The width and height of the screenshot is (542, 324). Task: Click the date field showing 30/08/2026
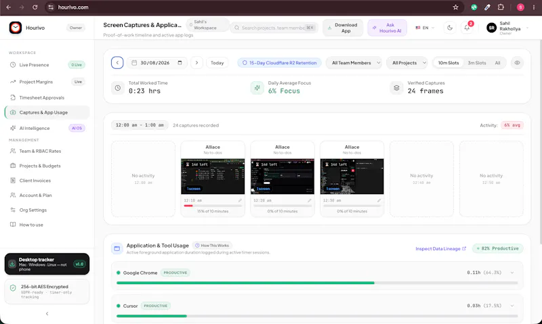pyautogui.click(x=157, y=63)
